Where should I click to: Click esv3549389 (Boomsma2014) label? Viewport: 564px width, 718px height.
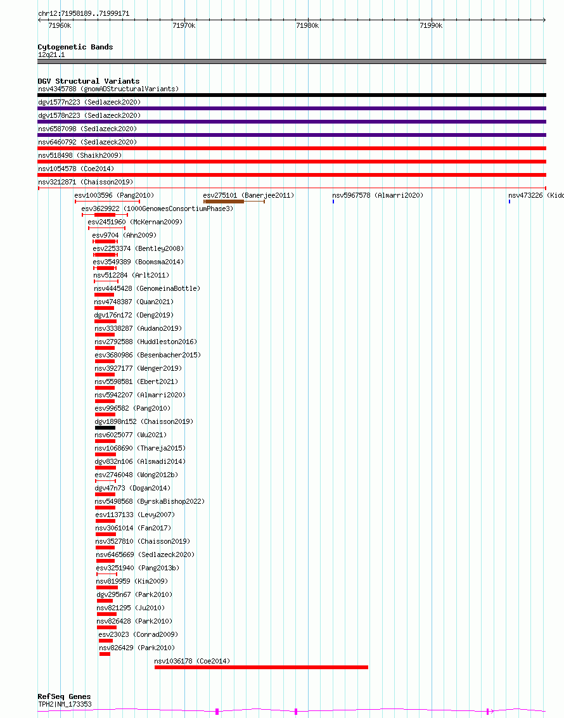coord(138,262)
